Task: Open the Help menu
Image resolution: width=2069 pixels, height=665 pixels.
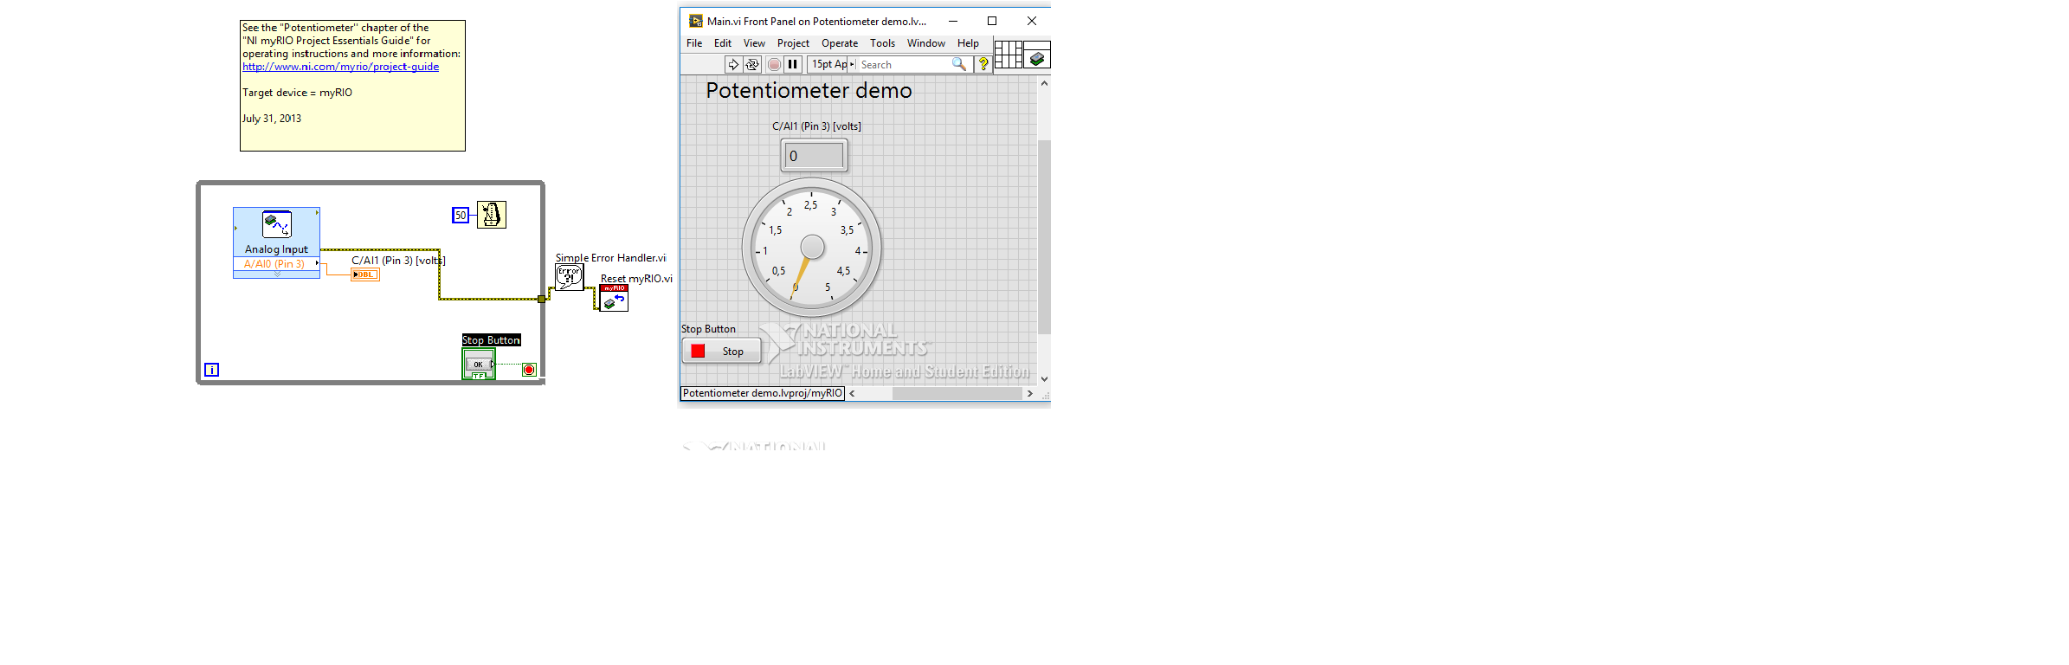Action: [x=968, y=43]
